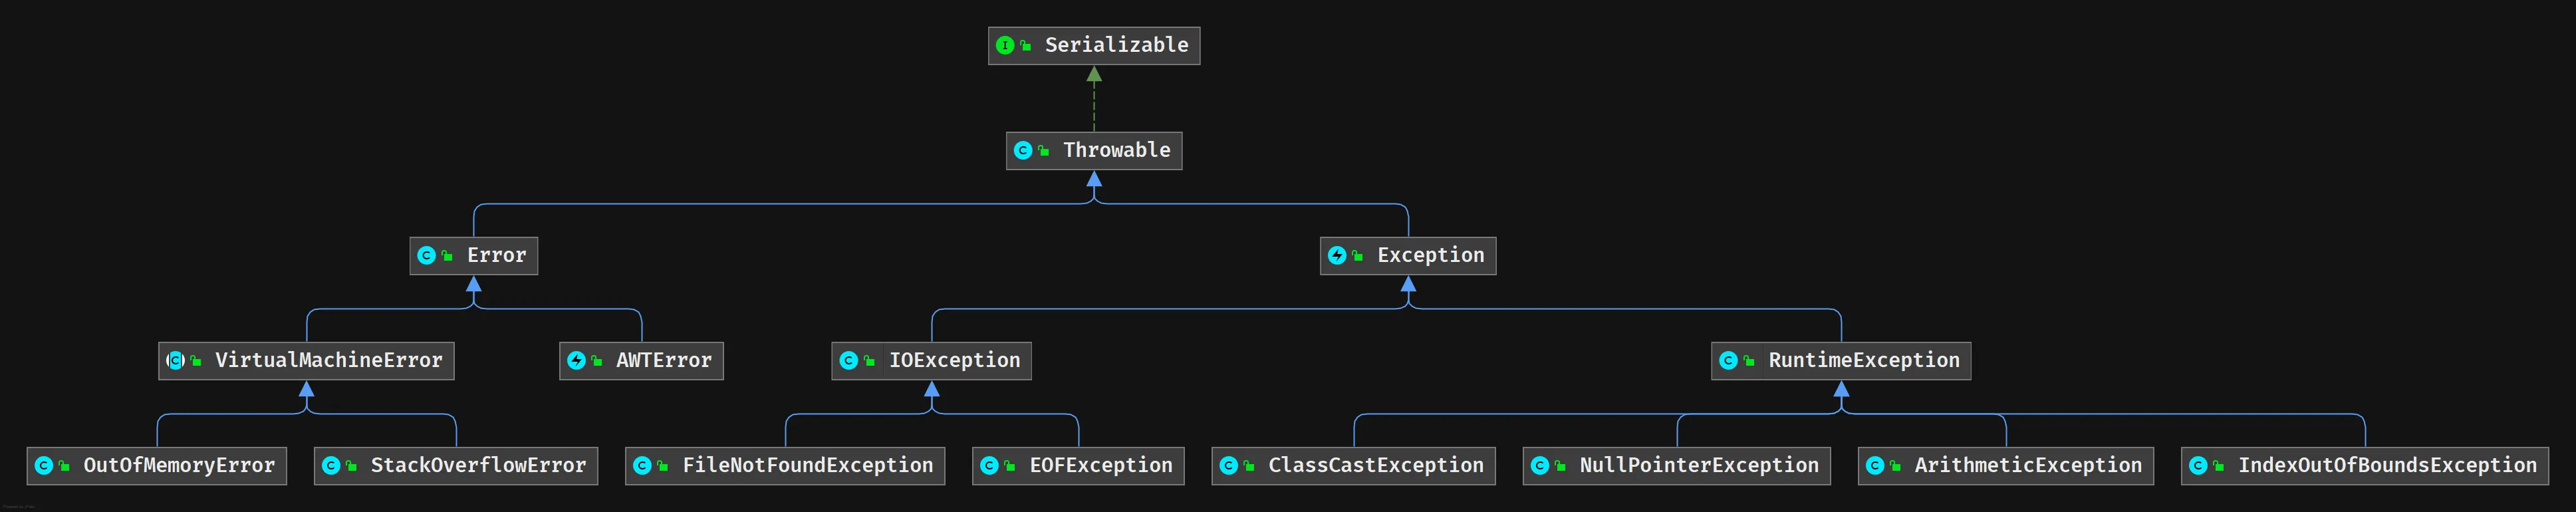Click the class icon beside IOException
The width and height of the screenshot is (2576, 512).
coord(849,360)
